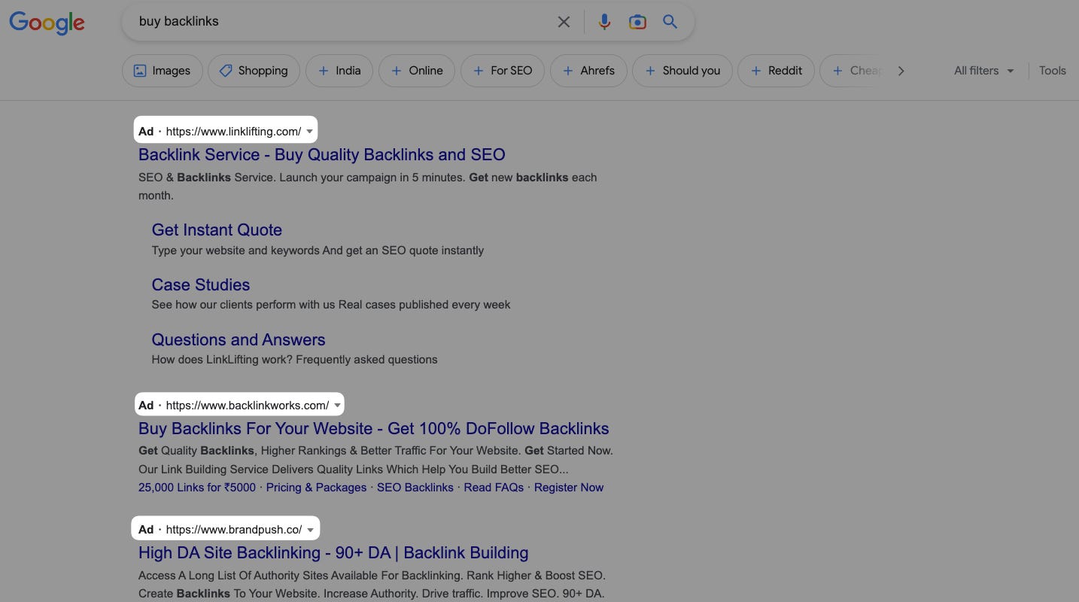Viewport: 1079px width, 602px height.
Task: Open the All filters dropdown
Action: click(984, 71)
